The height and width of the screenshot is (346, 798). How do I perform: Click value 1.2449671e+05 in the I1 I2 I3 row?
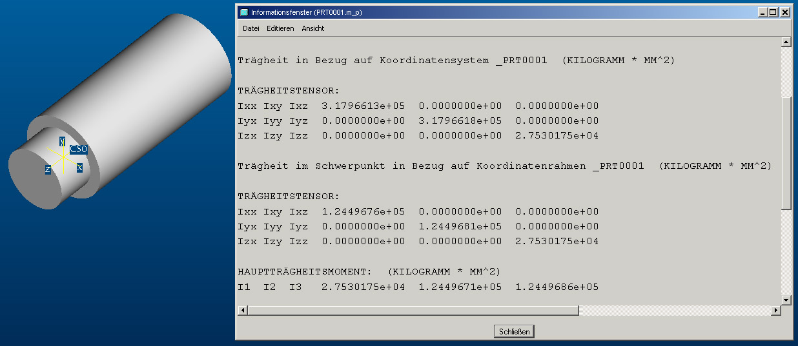pos(460,287)
